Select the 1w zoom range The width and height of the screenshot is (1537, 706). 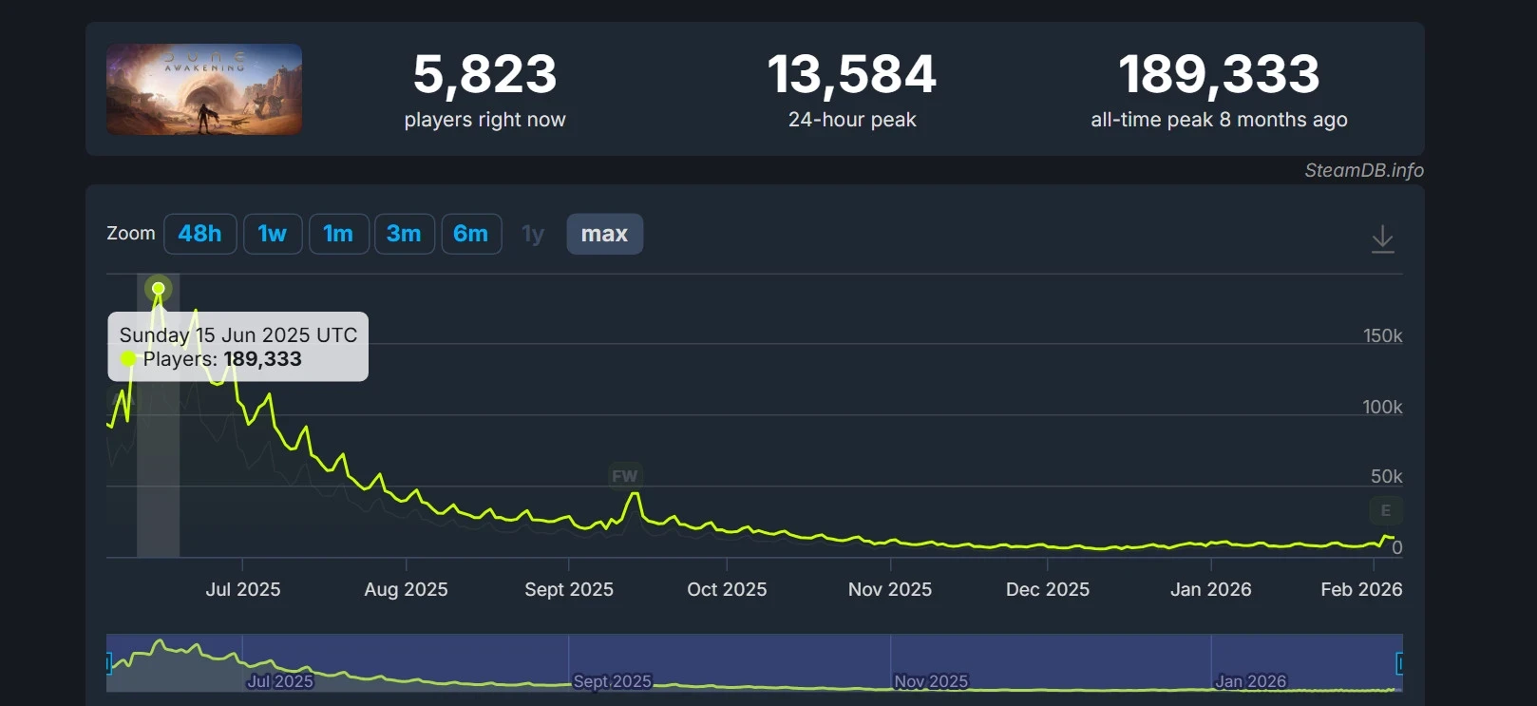coord(273,234)
